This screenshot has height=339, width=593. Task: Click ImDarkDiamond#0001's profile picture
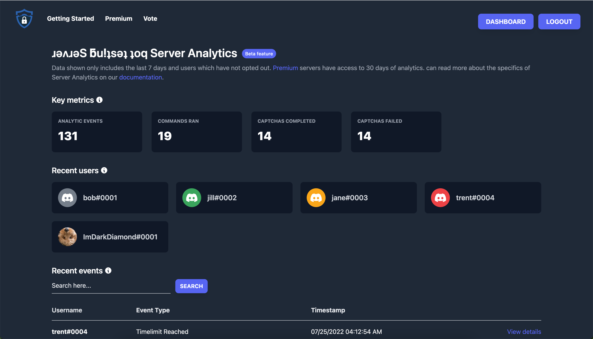pos(67,237)
